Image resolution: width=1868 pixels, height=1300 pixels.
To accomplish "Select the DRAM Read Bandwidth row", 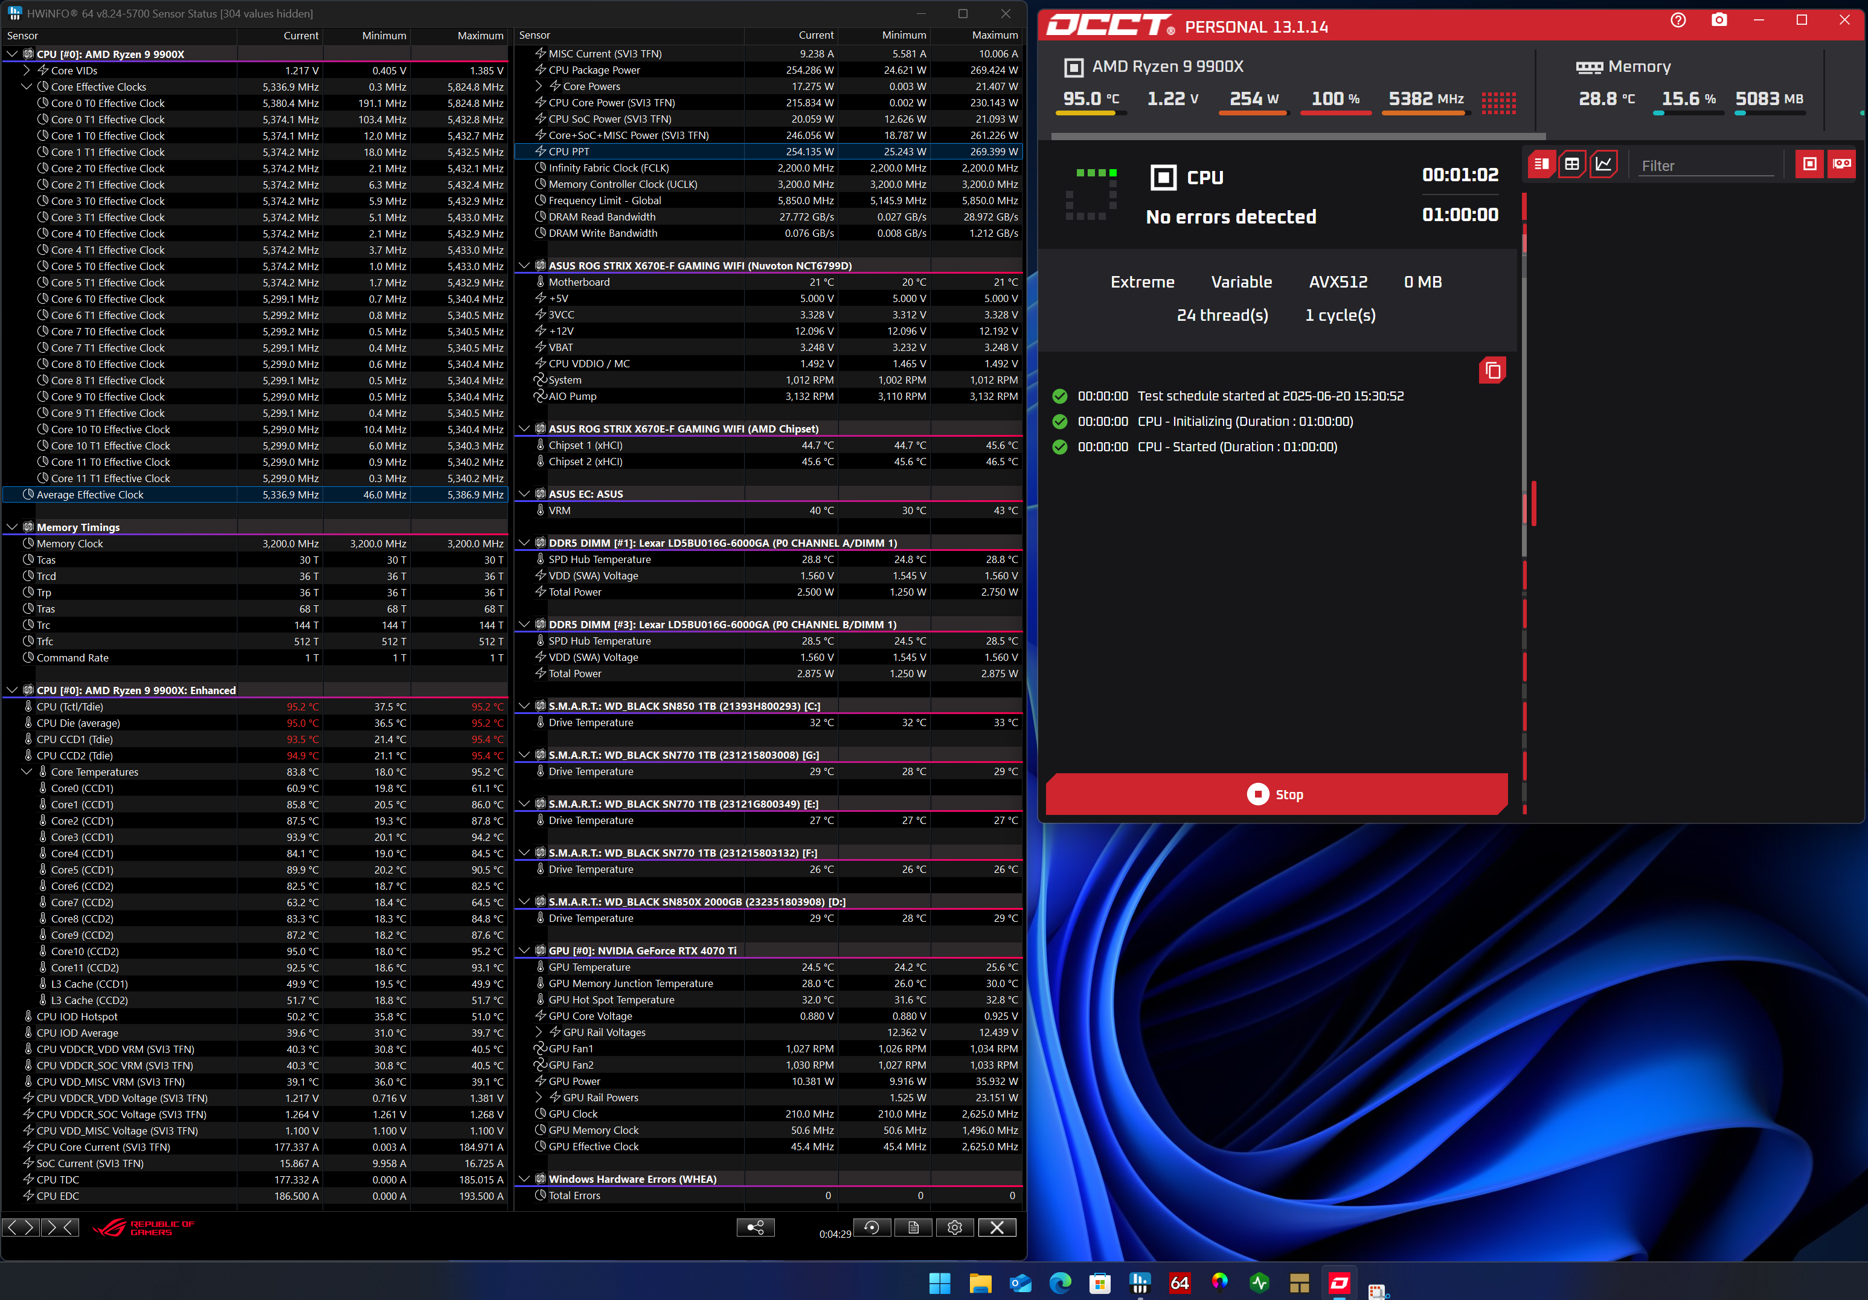I will coord(768,217).
